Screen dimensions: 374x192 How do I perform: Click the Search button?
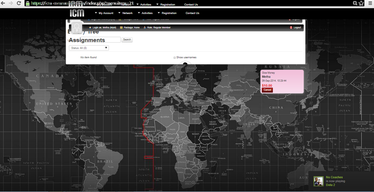point(127,40)
